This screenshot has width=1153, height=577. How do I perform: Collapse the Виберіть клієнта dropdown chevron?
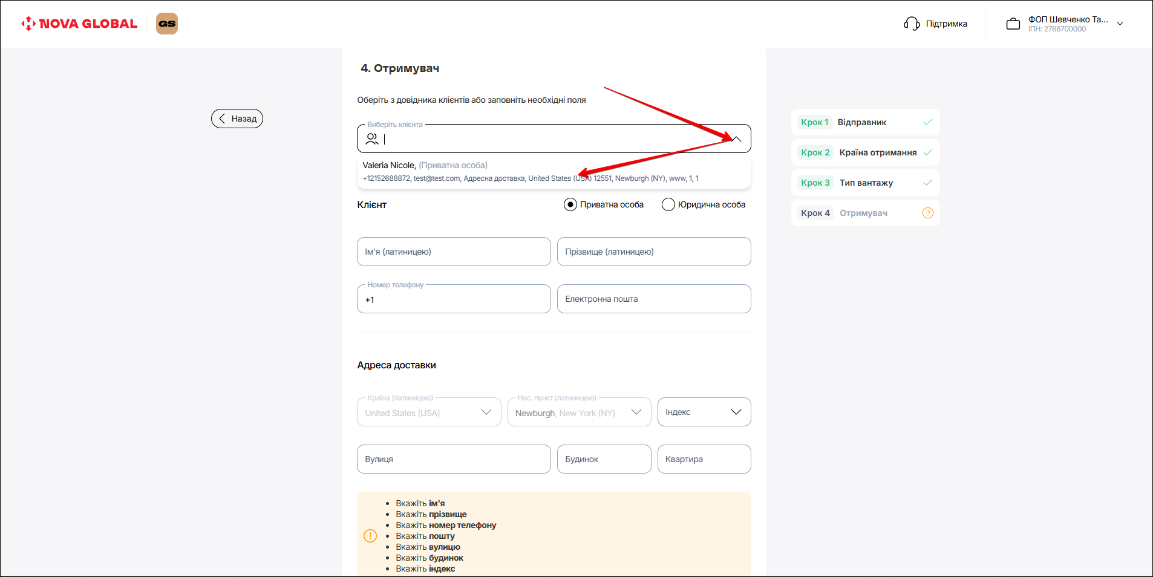pyautogui.click(x=736, y=139)
